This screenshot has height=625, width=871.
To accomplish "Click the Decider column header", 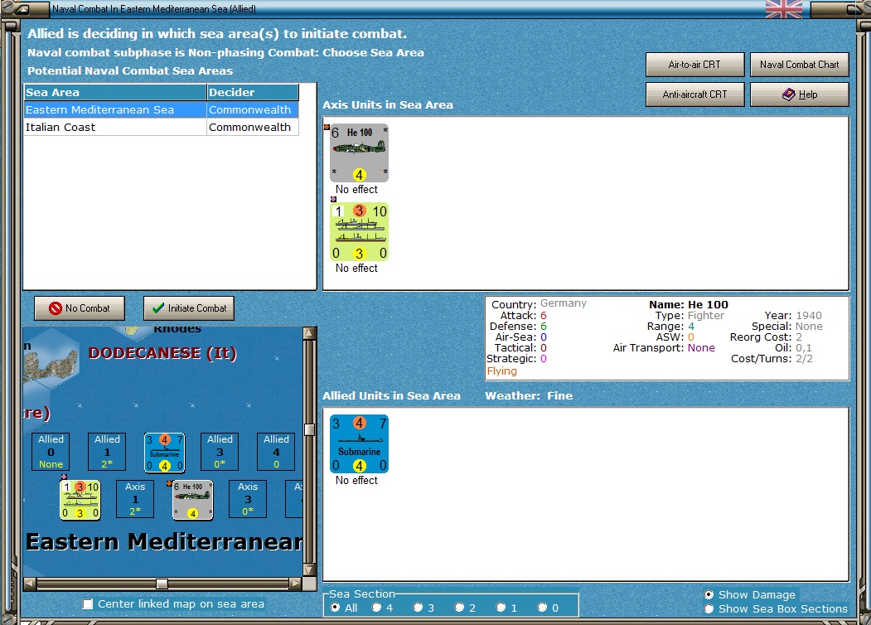I will [x=253, y=92].
